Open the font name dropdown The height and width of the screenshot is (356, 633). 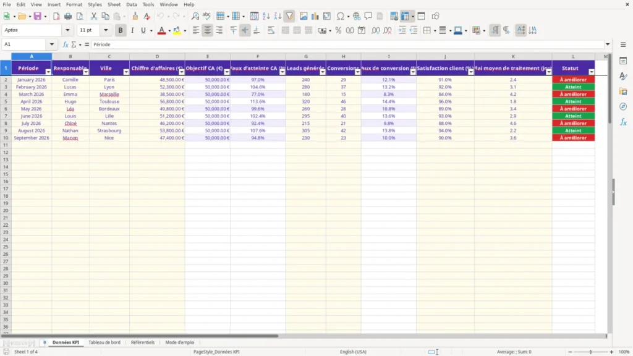(67, 30)
